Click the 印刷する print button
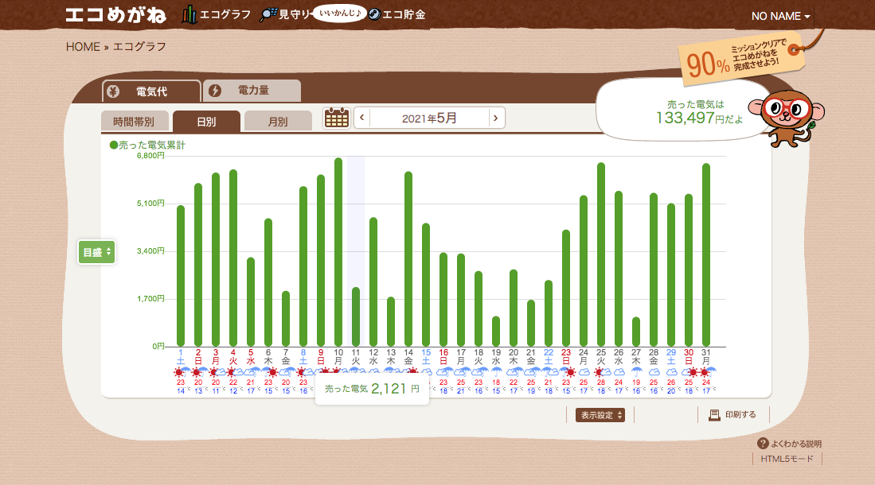This screenshot has height=485, width=875. [x=733, y=415]
